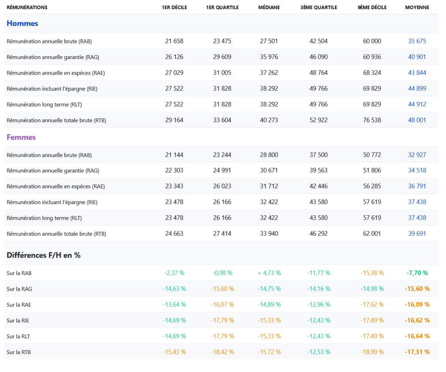Select the blue 44 899 average
The image size is (446, 372).
tap(417, 88)
